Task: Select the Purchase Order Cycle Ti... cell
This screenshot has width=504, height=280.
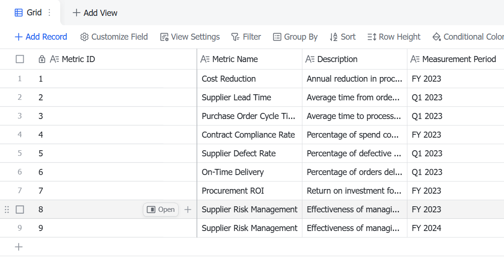Action: tap(249, 116)
